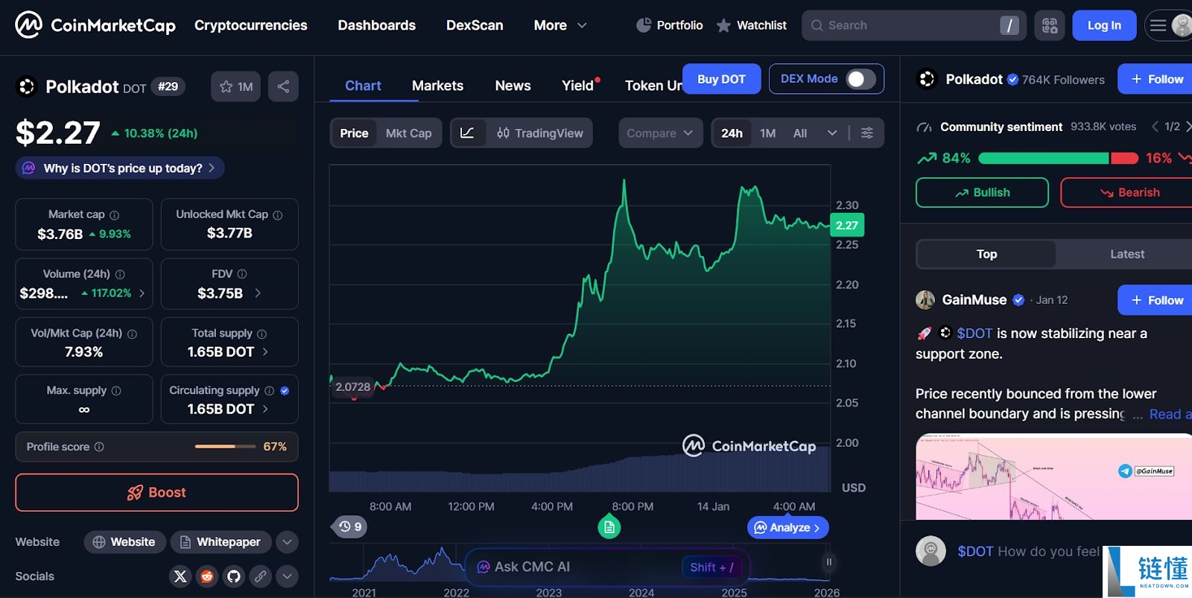Expand the Total supply details arrow

pyautogui.click(x=265, y=352)
